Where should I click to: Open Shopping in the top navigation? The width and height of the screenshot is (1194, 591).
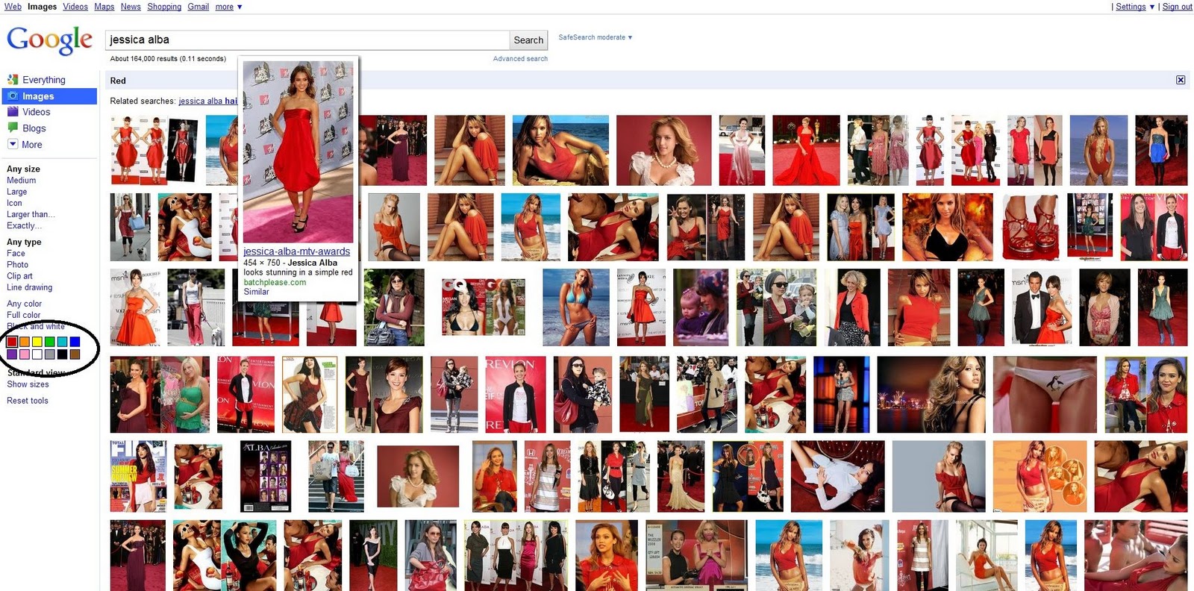pyautogui.click(x=164, y=7)
